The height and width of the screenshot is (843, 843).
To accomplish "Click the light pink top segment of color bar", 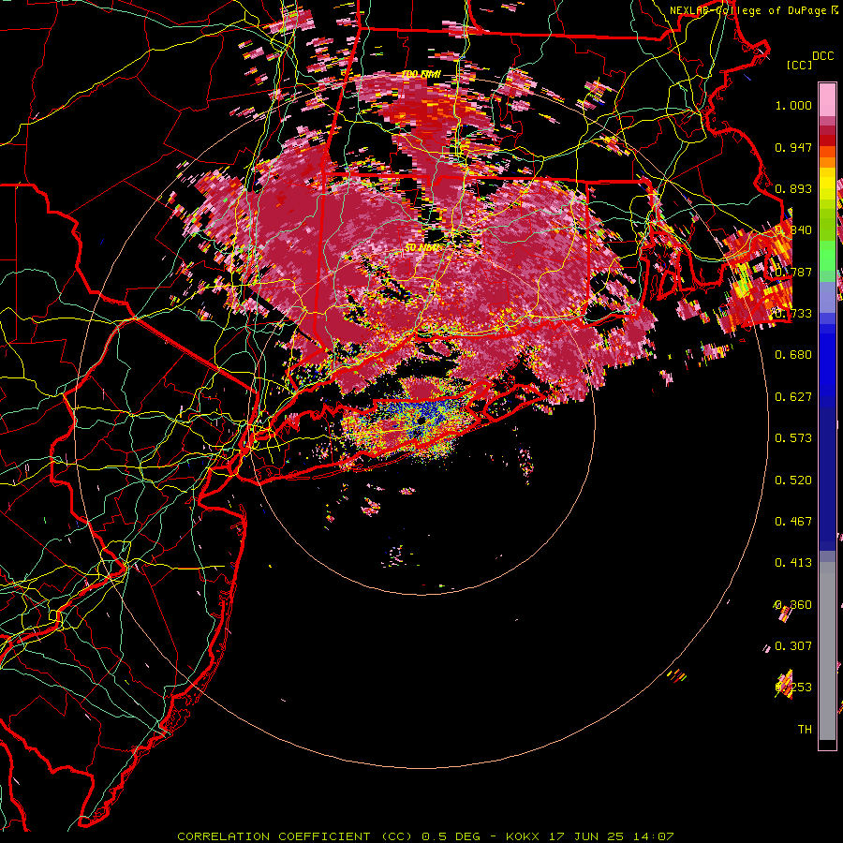I will pos(827,100).
